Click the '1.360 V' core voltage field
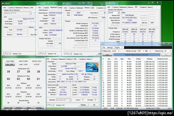174x116 pixels. (80, 71)
